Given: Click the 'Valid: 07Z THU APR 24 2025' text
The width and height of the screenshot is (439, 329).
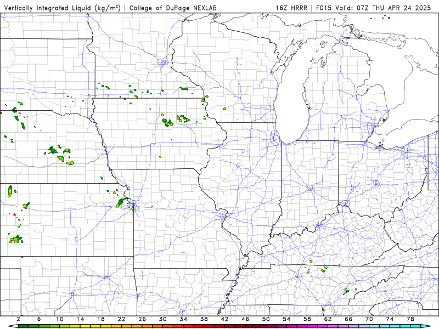Looking at the screenshot, I should pyautogui.click(x=382, y=8).
